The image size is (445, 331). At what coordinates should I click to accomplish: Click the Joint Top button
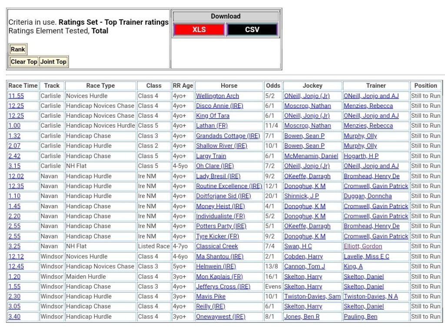pyautogui.click(x=53, y=62)
